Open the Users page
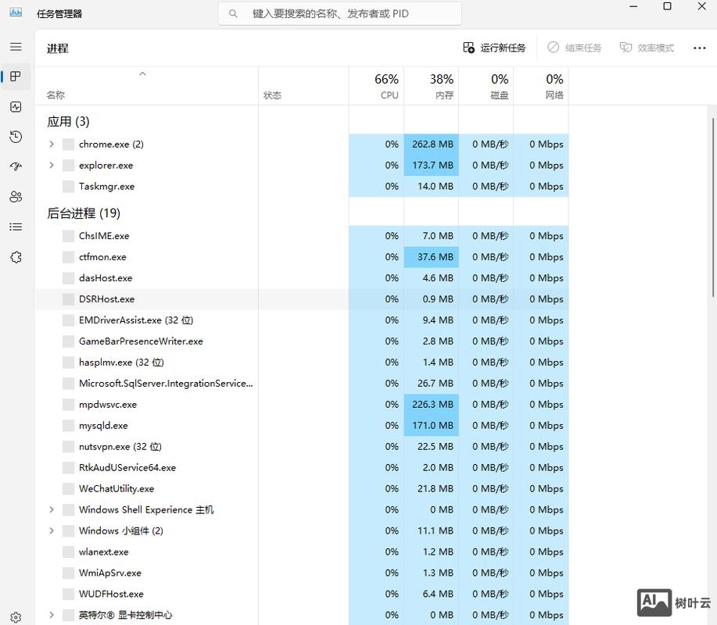The height and width of the screenshot is (625, 717). pos(16,197)
